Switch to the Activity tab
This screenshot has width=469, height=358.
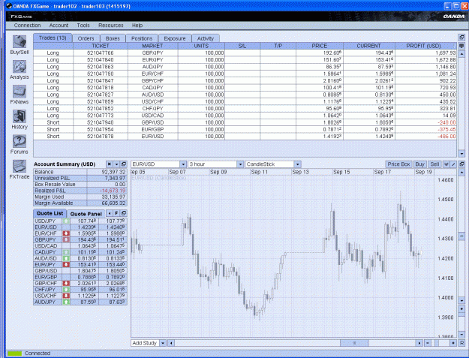pos(206,38)
